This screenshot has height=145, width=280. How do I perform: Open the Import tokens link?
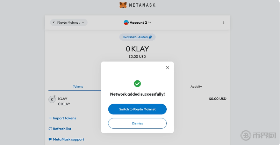click(x=64, y=118)
